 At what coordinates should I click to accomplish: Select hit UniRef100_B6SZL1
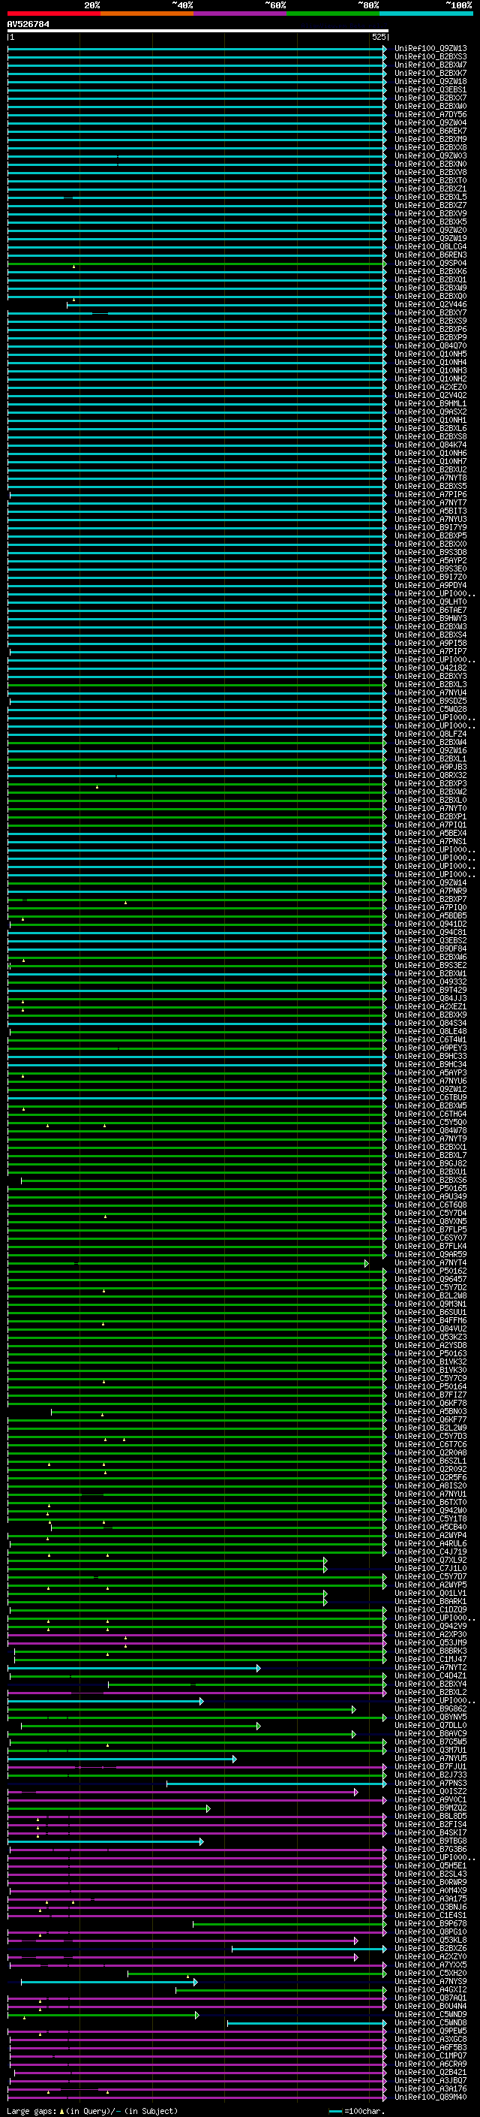(x=430, y=1461)
